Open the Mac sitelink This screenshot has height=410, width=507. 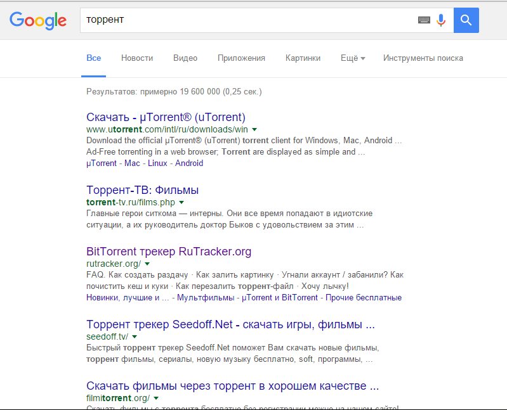pyautogui.click(x=132, y=163)
